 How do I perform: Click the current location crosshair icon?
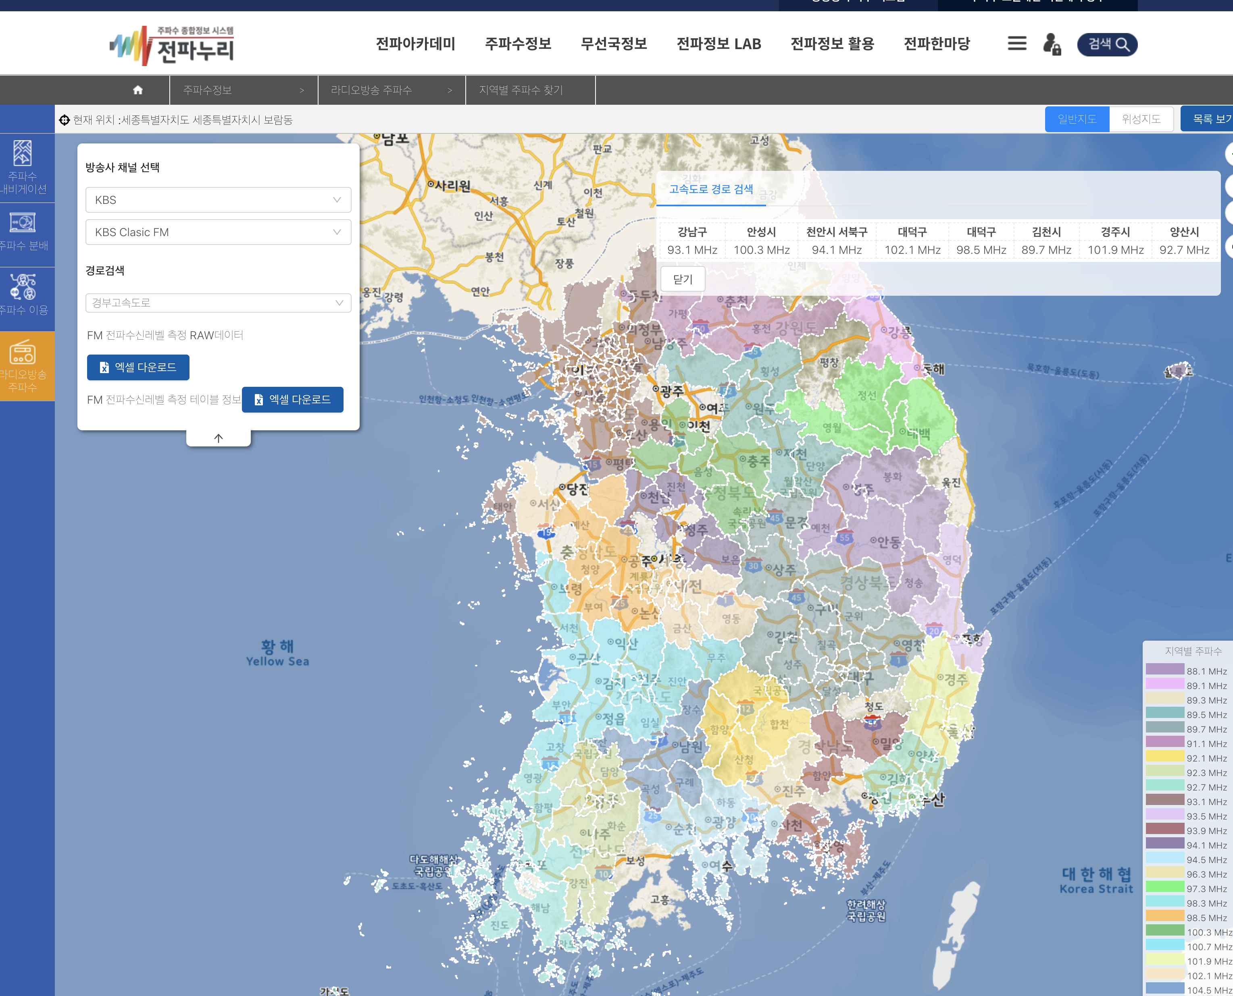coord(64,120)
